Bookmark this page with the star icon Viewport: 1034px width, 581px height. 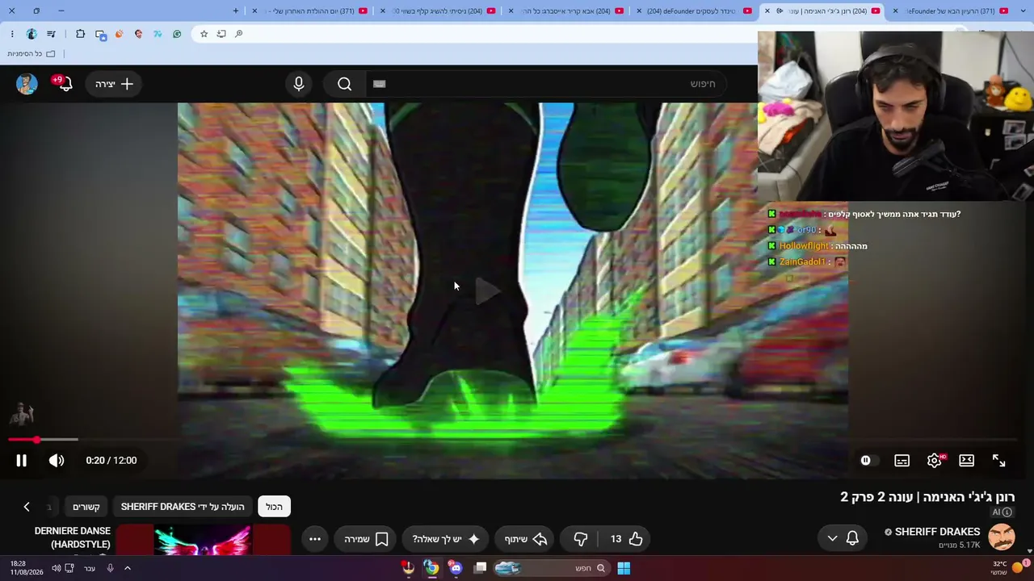point(204,34)
